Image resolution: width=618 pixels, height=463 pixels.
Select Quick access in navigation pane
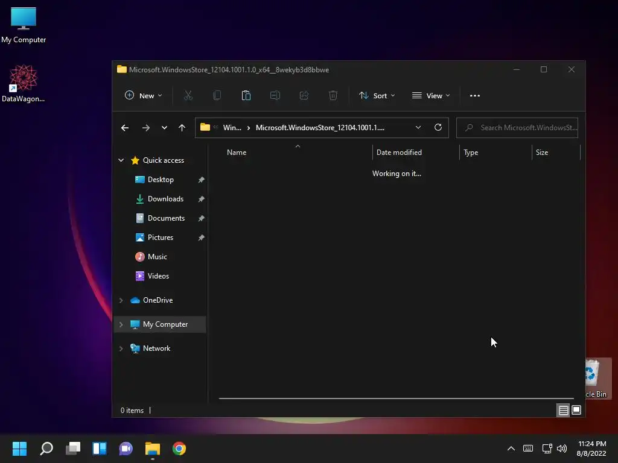tap(163, 160)
